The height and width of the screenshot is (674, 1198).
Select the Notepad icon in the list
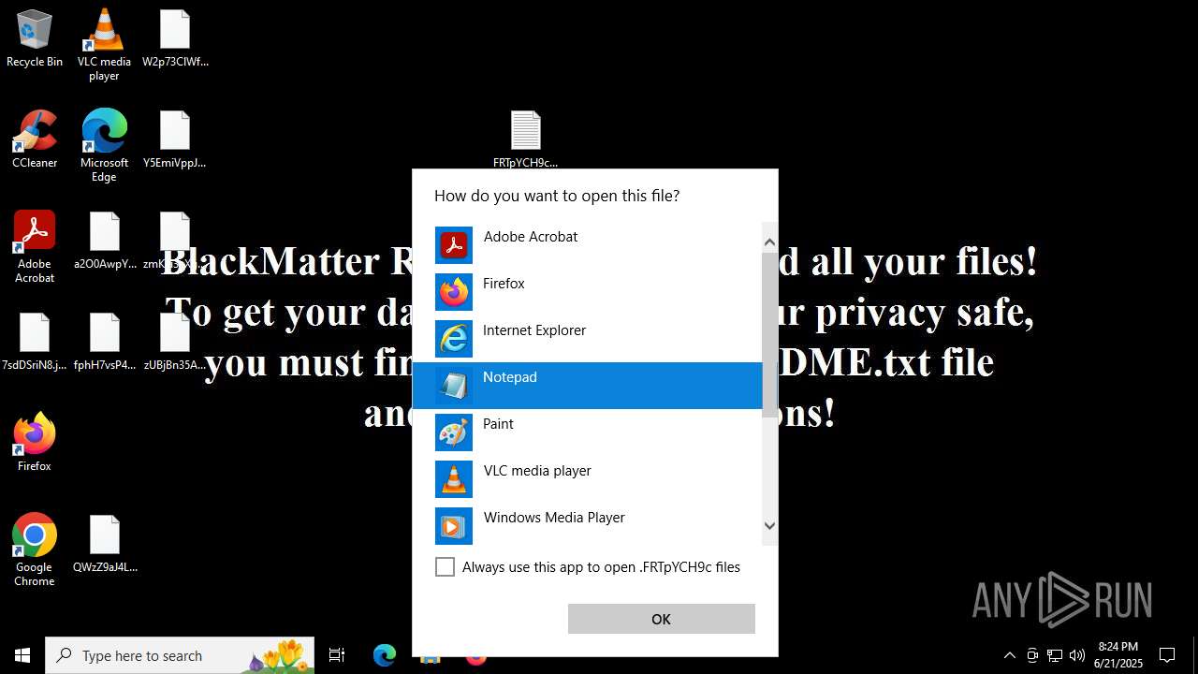point(454,386)
